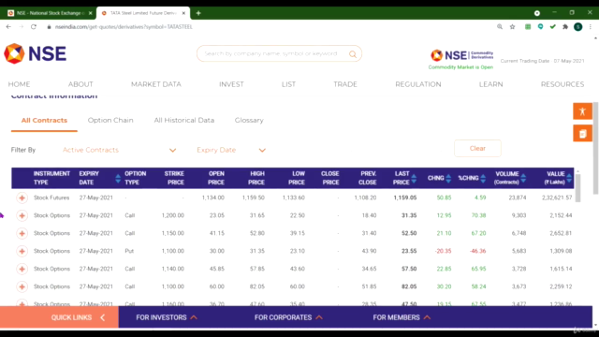Click the browser address bar URL
The image size is (599, 337).
coord(124,27)
